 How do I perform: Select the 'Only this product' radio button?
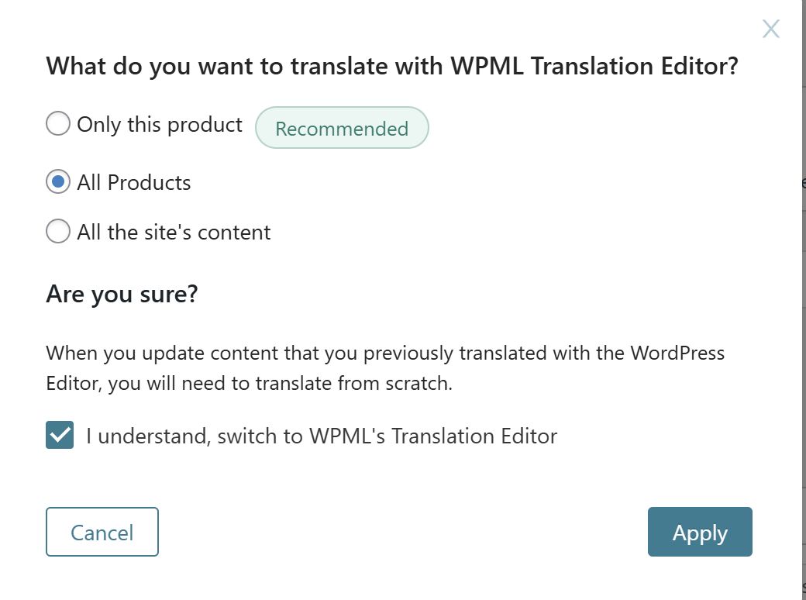(58, 124)
